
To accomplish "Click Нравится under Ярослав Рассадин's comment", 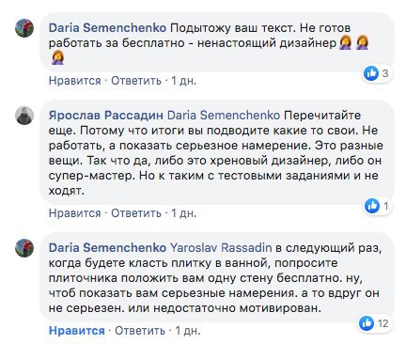I will [74, 213].
